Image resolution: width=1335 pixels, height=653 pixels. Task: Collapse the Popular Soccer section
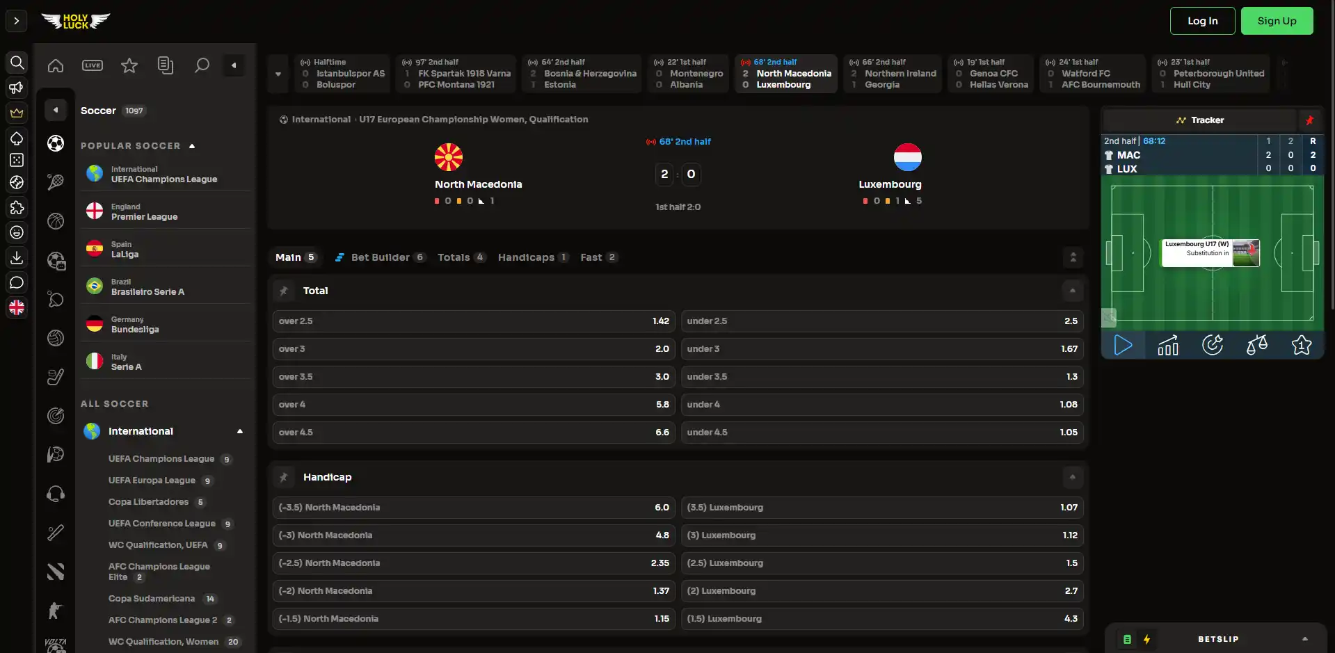coord(192,146)
